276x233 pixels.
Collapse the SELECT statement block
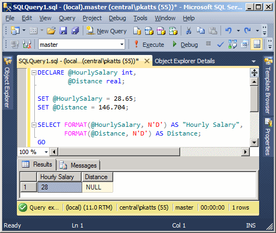click(x=34, y=125)
